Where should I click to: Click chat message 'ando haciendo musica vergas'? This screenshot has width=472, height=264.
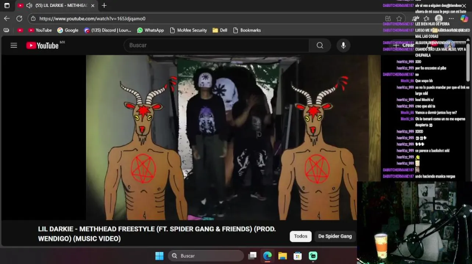coord(435,176)
